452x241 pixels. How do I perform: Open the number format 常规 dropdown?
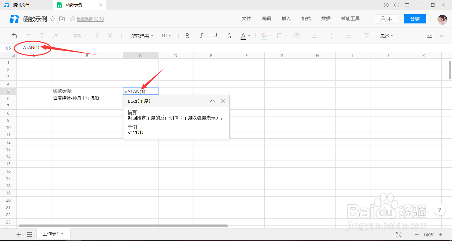tap(79, 36)
